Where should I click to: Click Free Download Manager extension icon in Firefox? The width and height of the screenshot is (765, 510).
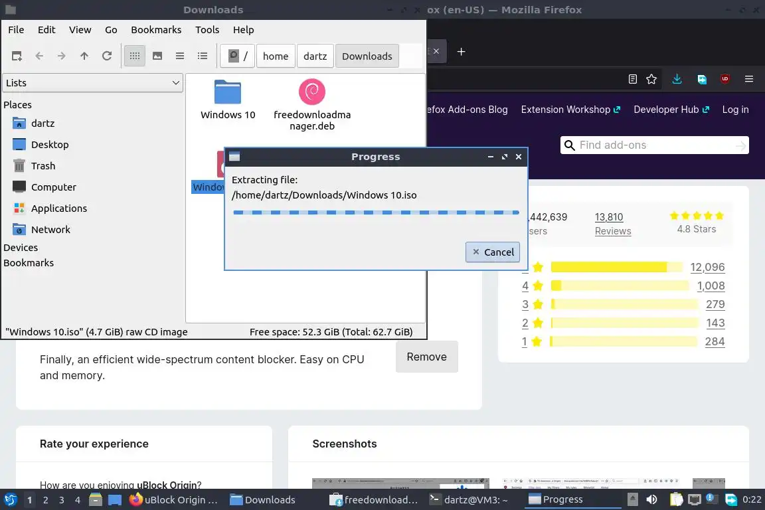point(701,79)
